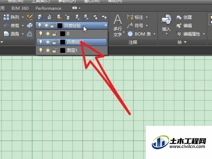
Task: Expand the 修剪 dropdown arrow
Action: [x=23, y=26]
